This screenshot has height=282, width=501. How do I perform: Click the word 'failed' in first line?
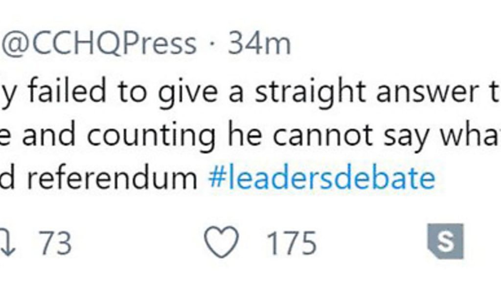coord(67,91)
